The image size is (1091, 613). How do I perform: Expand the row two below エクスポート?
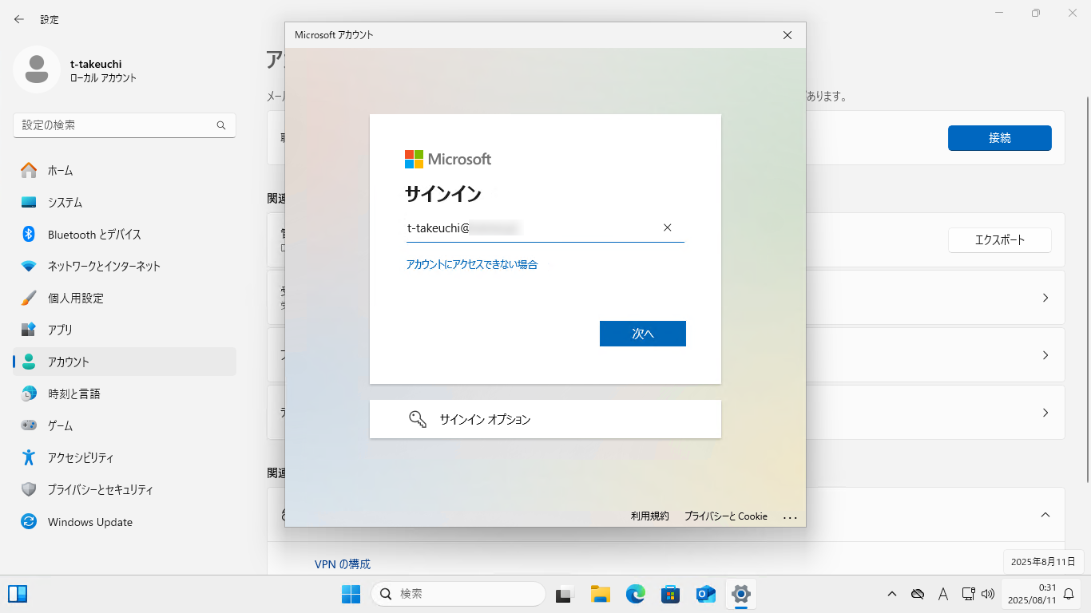pos(1045,355)
